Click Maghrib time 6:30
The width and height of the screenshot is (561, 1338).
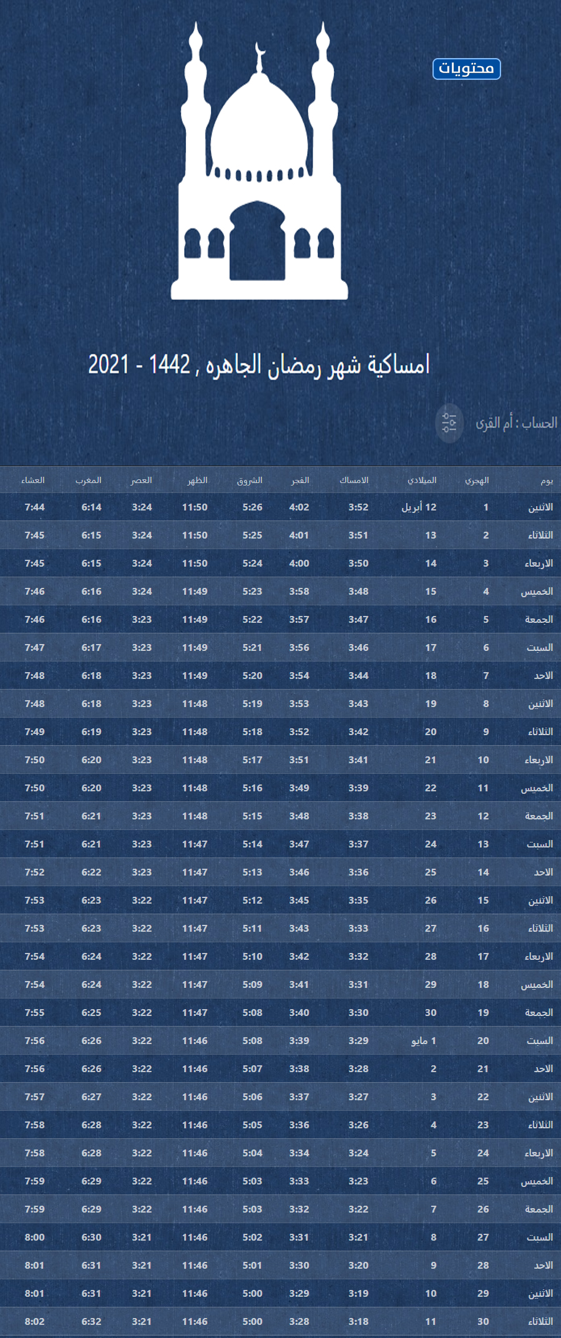click(91, 1238)
